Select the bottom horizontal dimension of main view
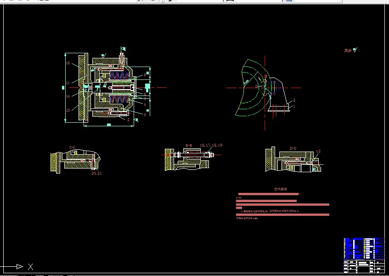Screen dimensions: 389x276 point(109,126)
